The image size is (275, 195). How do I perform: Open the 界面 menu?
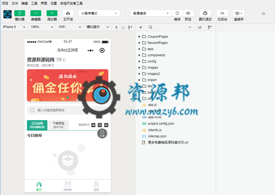click(44, 3)
